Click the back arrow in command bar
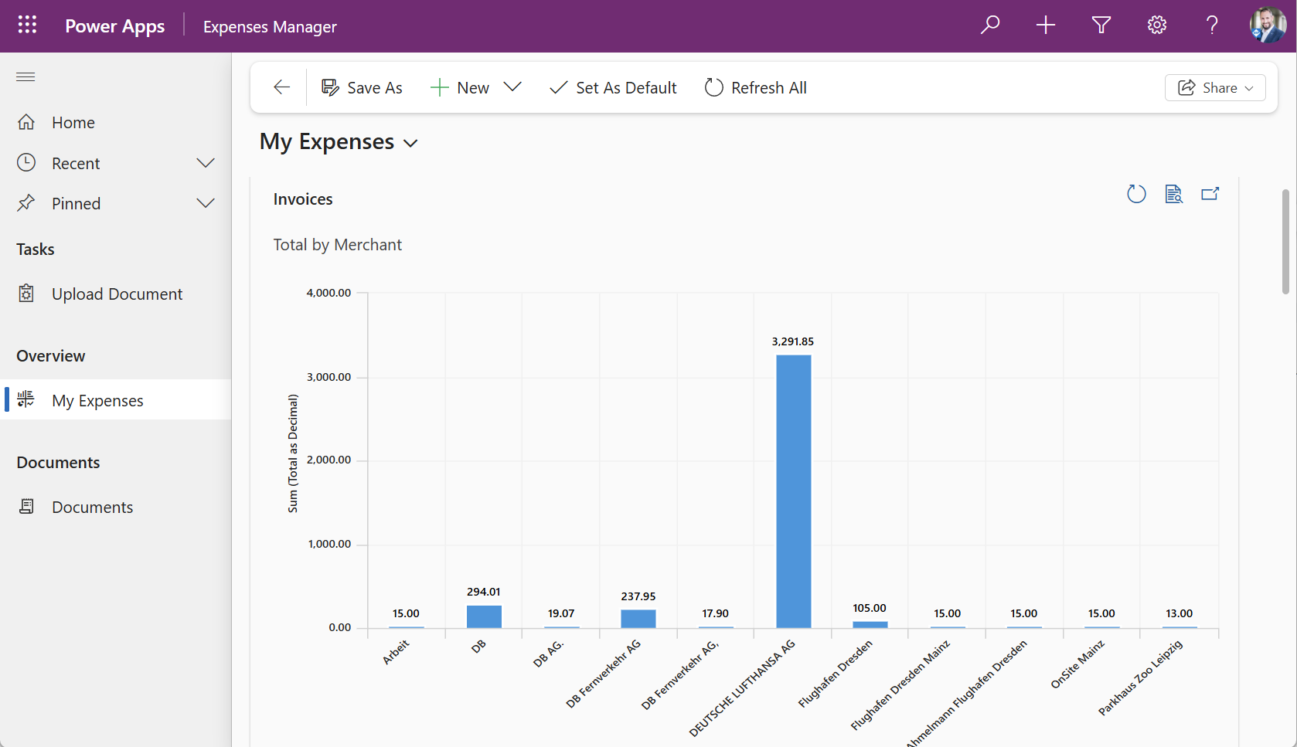The image size is (1297, 747). (282, 87)
